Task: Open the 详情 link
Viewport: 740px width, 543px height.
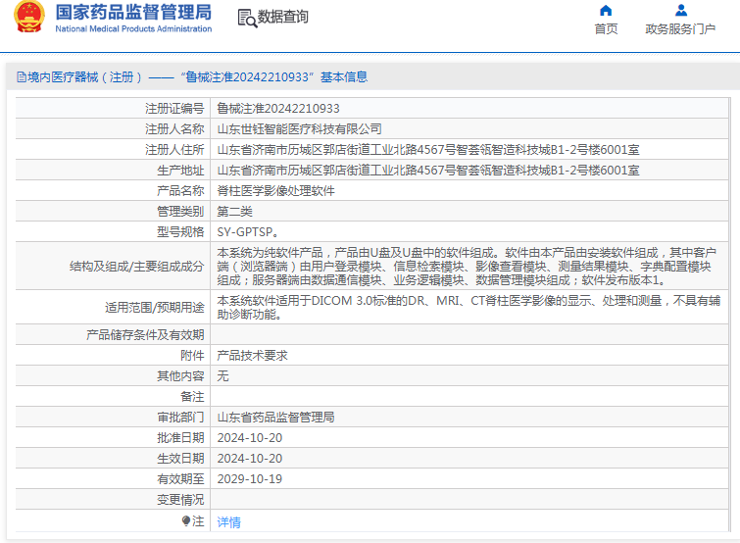Action: (229, 521)
